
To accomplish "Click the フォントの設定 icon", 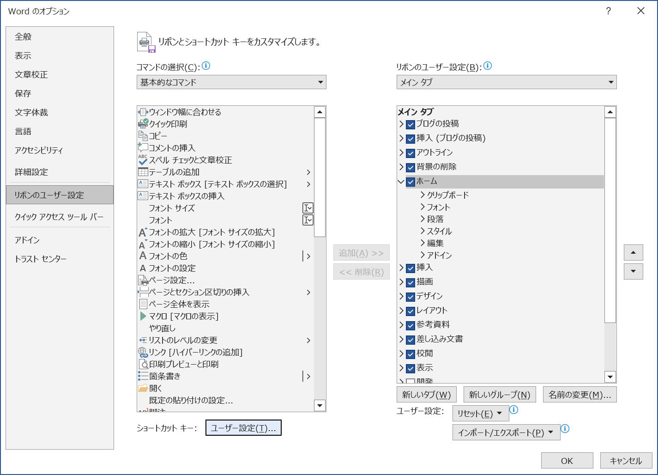I will (x=143, y=268).
